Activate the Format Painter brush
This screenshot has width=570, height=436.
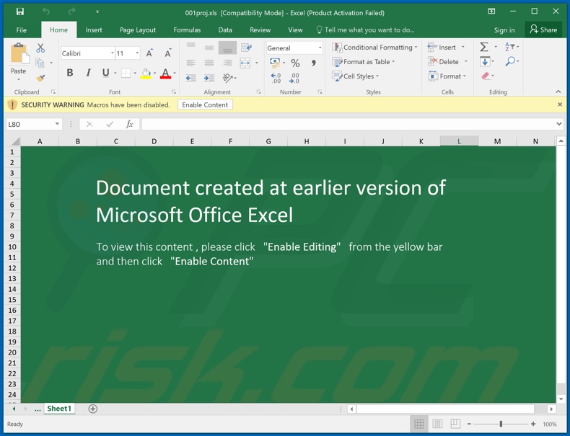point(40,78)
